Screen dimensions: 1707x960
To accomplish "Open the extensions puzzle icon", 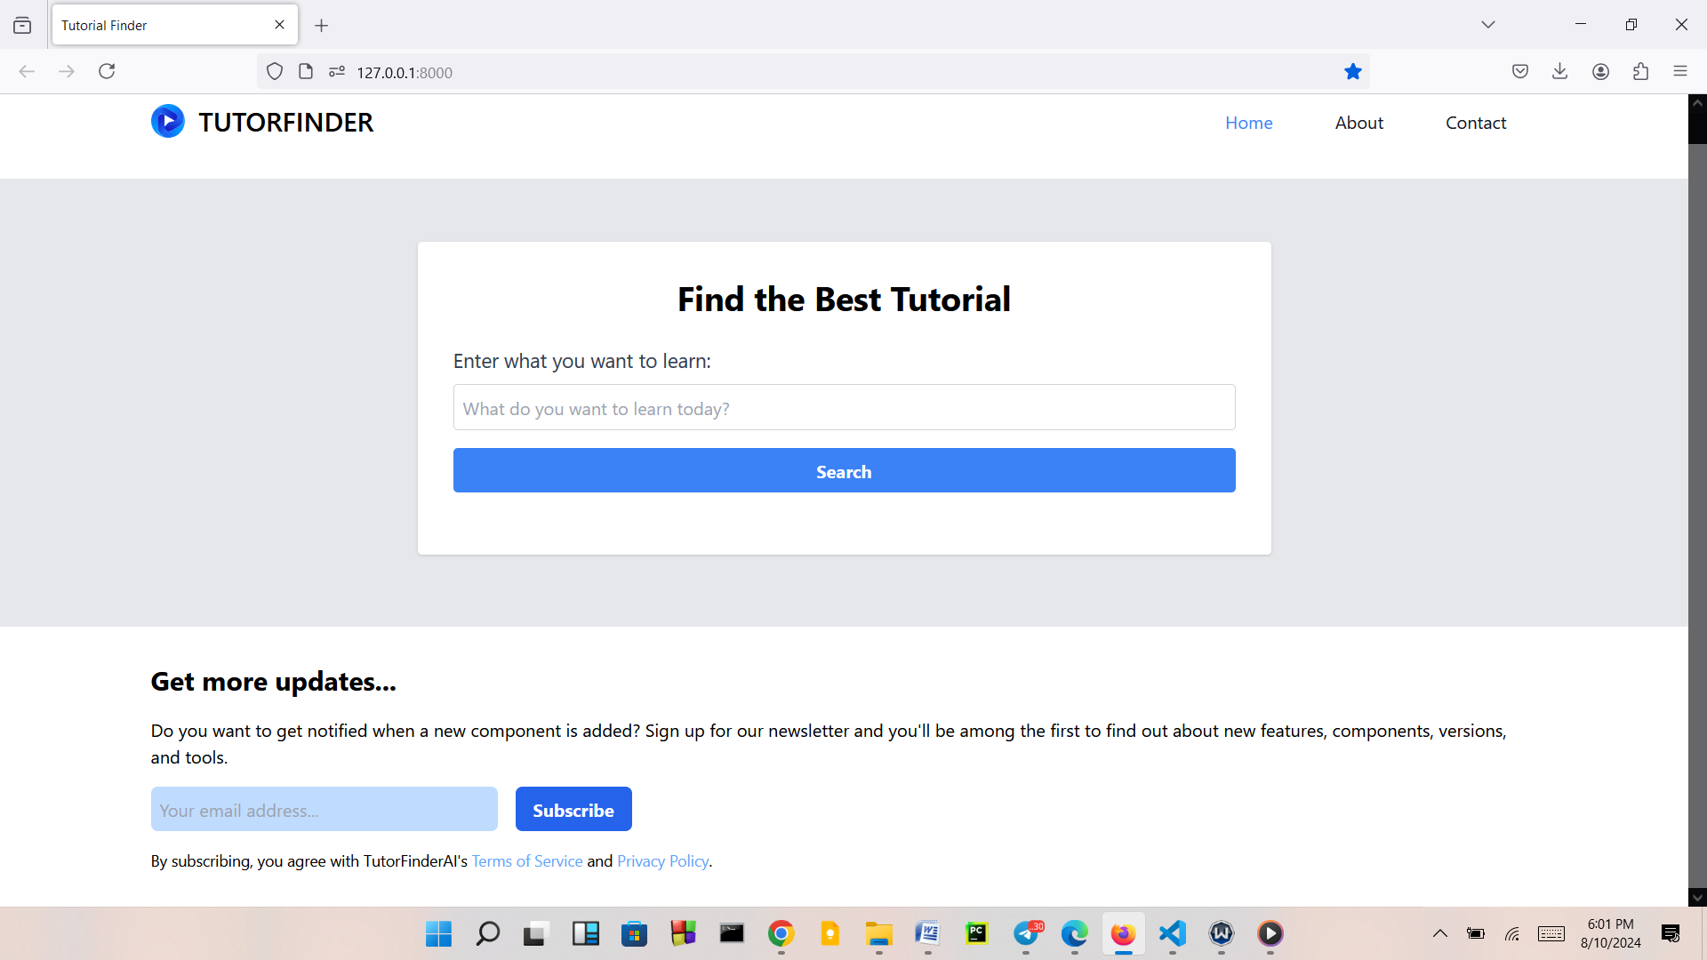I will tap(1640, 72).
